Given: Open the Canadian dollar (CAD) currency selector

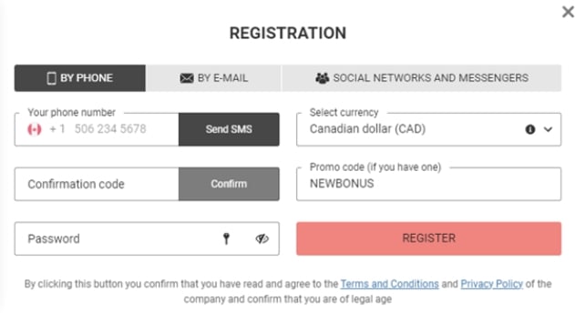Looking at the screenshot, I should click(428, 129).
